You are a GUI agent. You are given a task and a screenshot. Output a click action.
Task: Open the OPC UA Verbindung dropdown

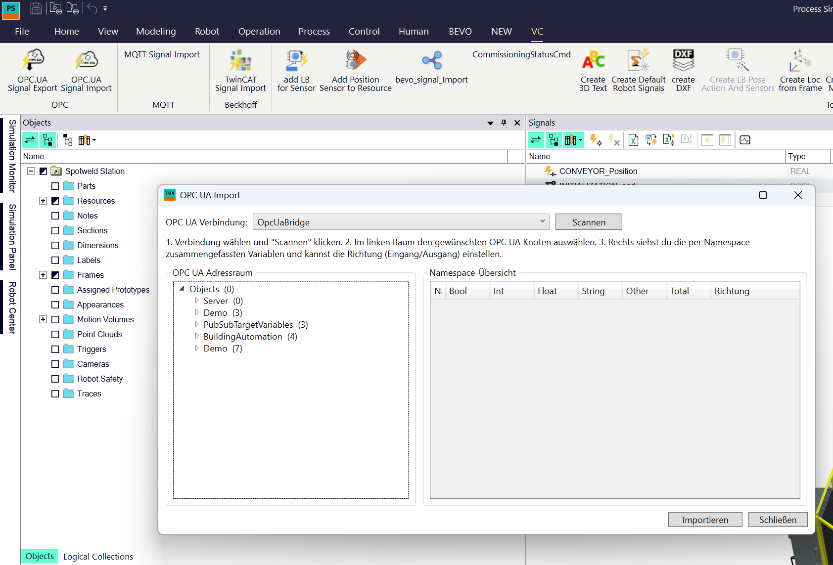(401, 222)
